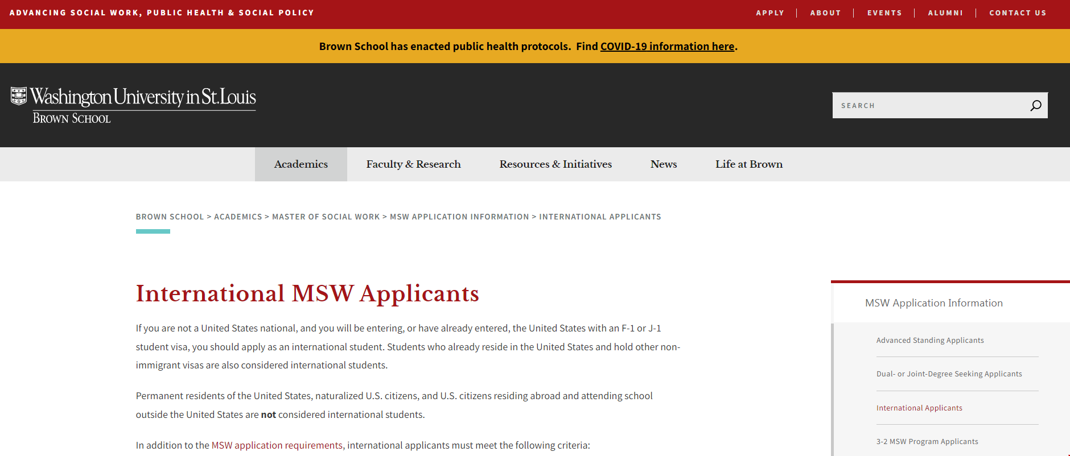Click the Brown School text under logo
The height and width of the screenshot is (456, 1070).
(x=72, y=118)
